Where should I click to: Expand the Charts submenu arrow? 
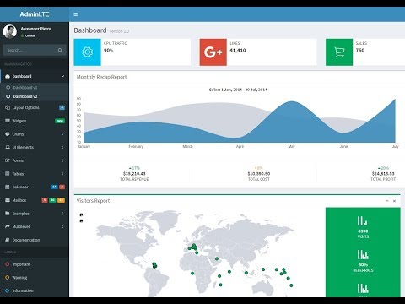pyautogui.click(x=62, y=134)
